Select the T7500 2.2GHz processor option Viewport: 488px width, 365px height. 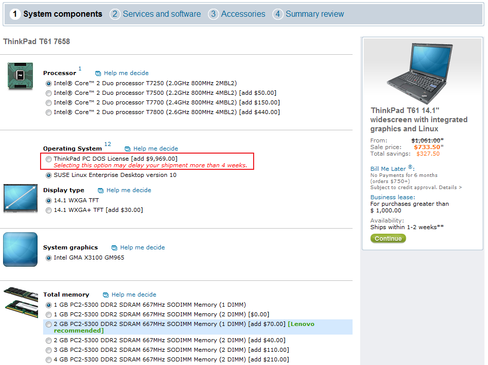click(49, 93)
